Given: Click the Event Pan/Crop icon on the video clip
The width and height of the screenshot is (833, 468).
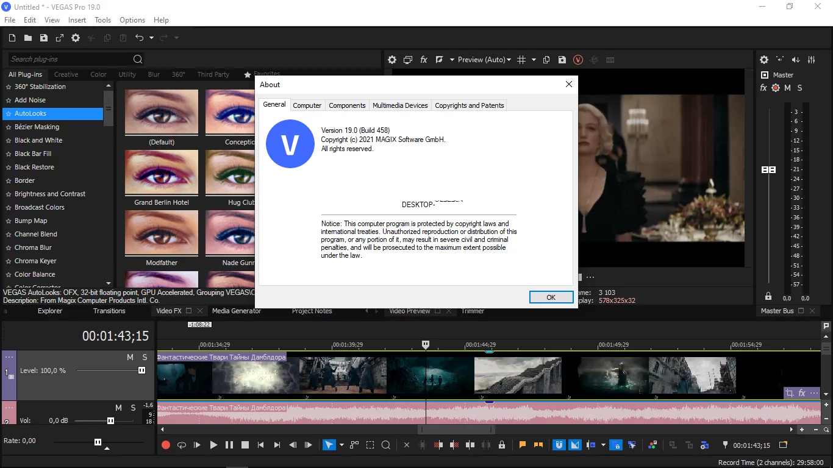Looking at the screenshot, I should pos(790,393).
